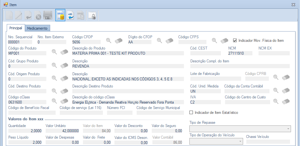The image size is (300, 146).
Task: Click the Chassi Veículo input field
Action: [268, 141]
